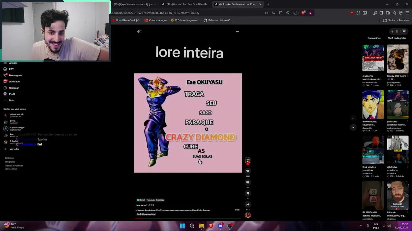Open Mensagens in the sidebar
The height and width of the screenshot is (231, 412).
13,75
